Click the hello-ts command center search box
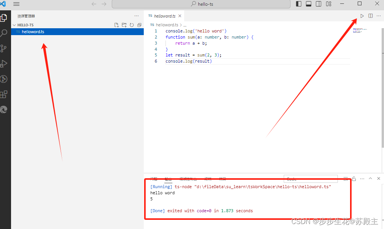This screenshot has width=384, height=229. 201,4
